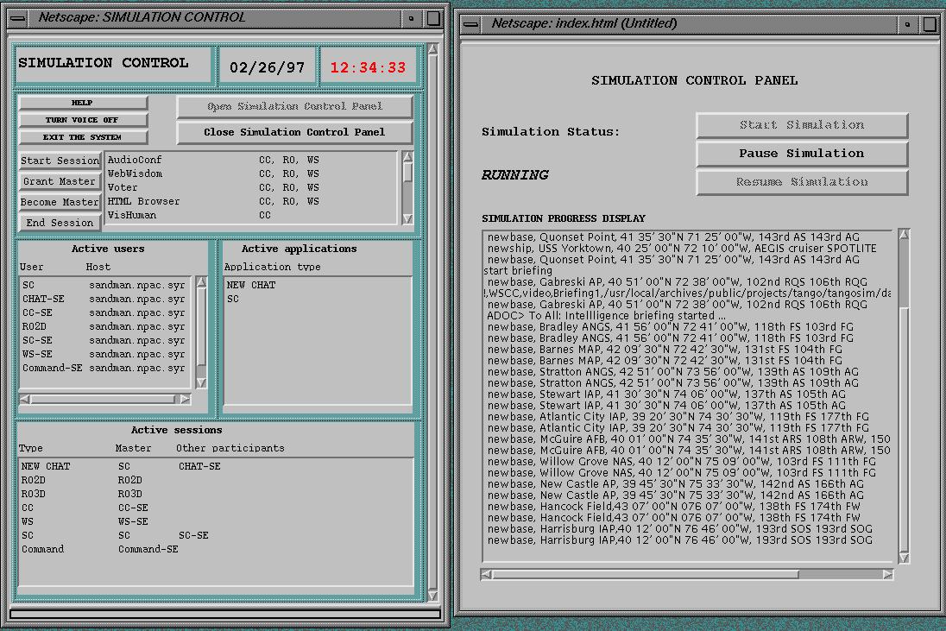Click SIMULATION CONTROL window scroll down arrow

click(432, 596)
